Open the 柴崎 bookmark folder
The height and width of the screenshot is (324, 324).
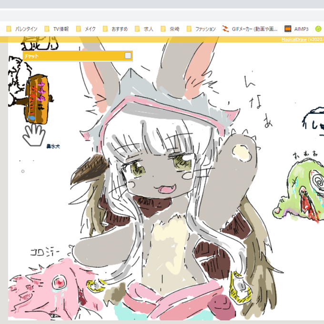pyautogui.click(x=170, y=29)
